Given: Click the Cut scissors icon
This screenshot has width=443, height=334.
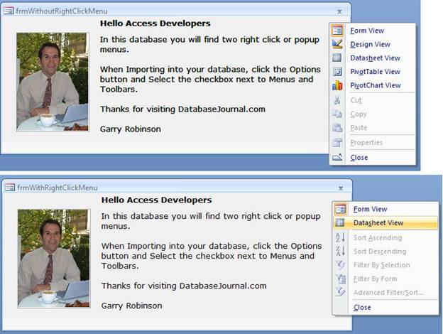Looking at the screenshot, I should [x=337, y=100].
